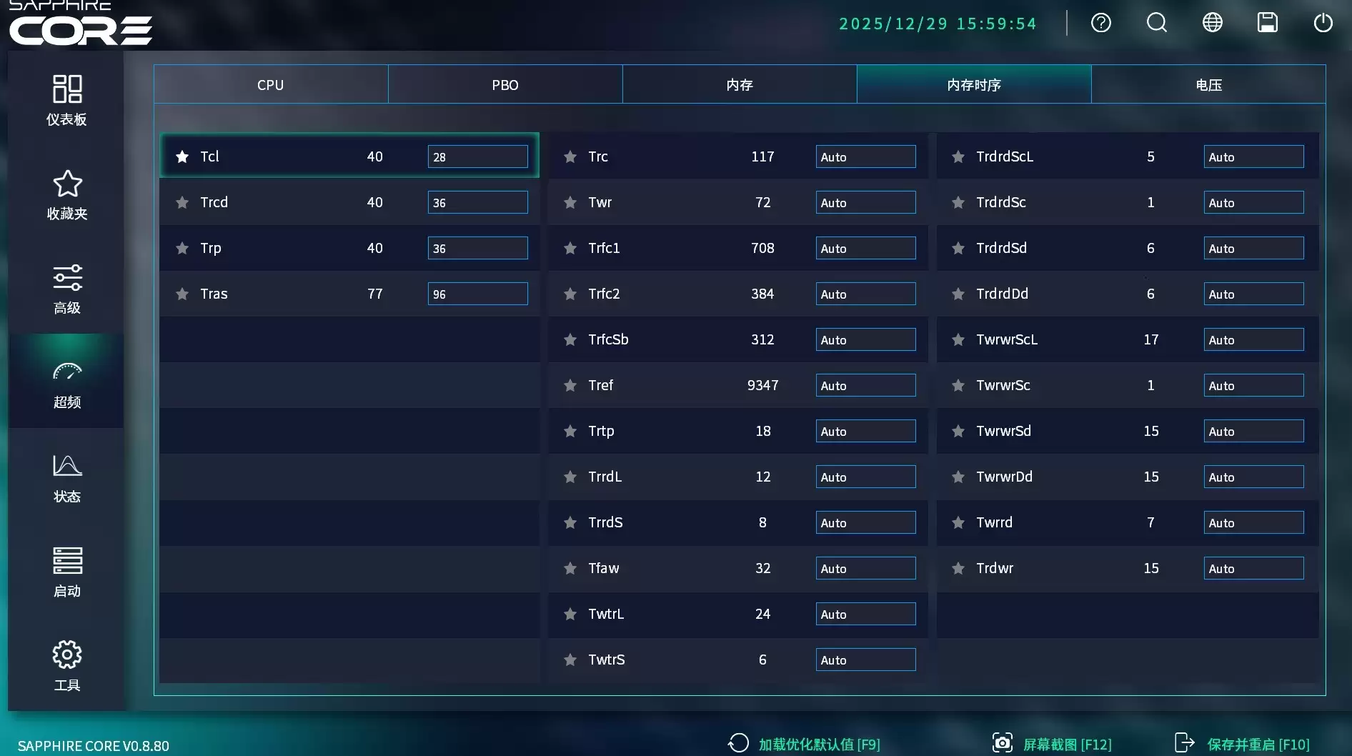1352x756 pixels.
Task: Open the 状态 status monitoring panel
Action: coord(66,477)
